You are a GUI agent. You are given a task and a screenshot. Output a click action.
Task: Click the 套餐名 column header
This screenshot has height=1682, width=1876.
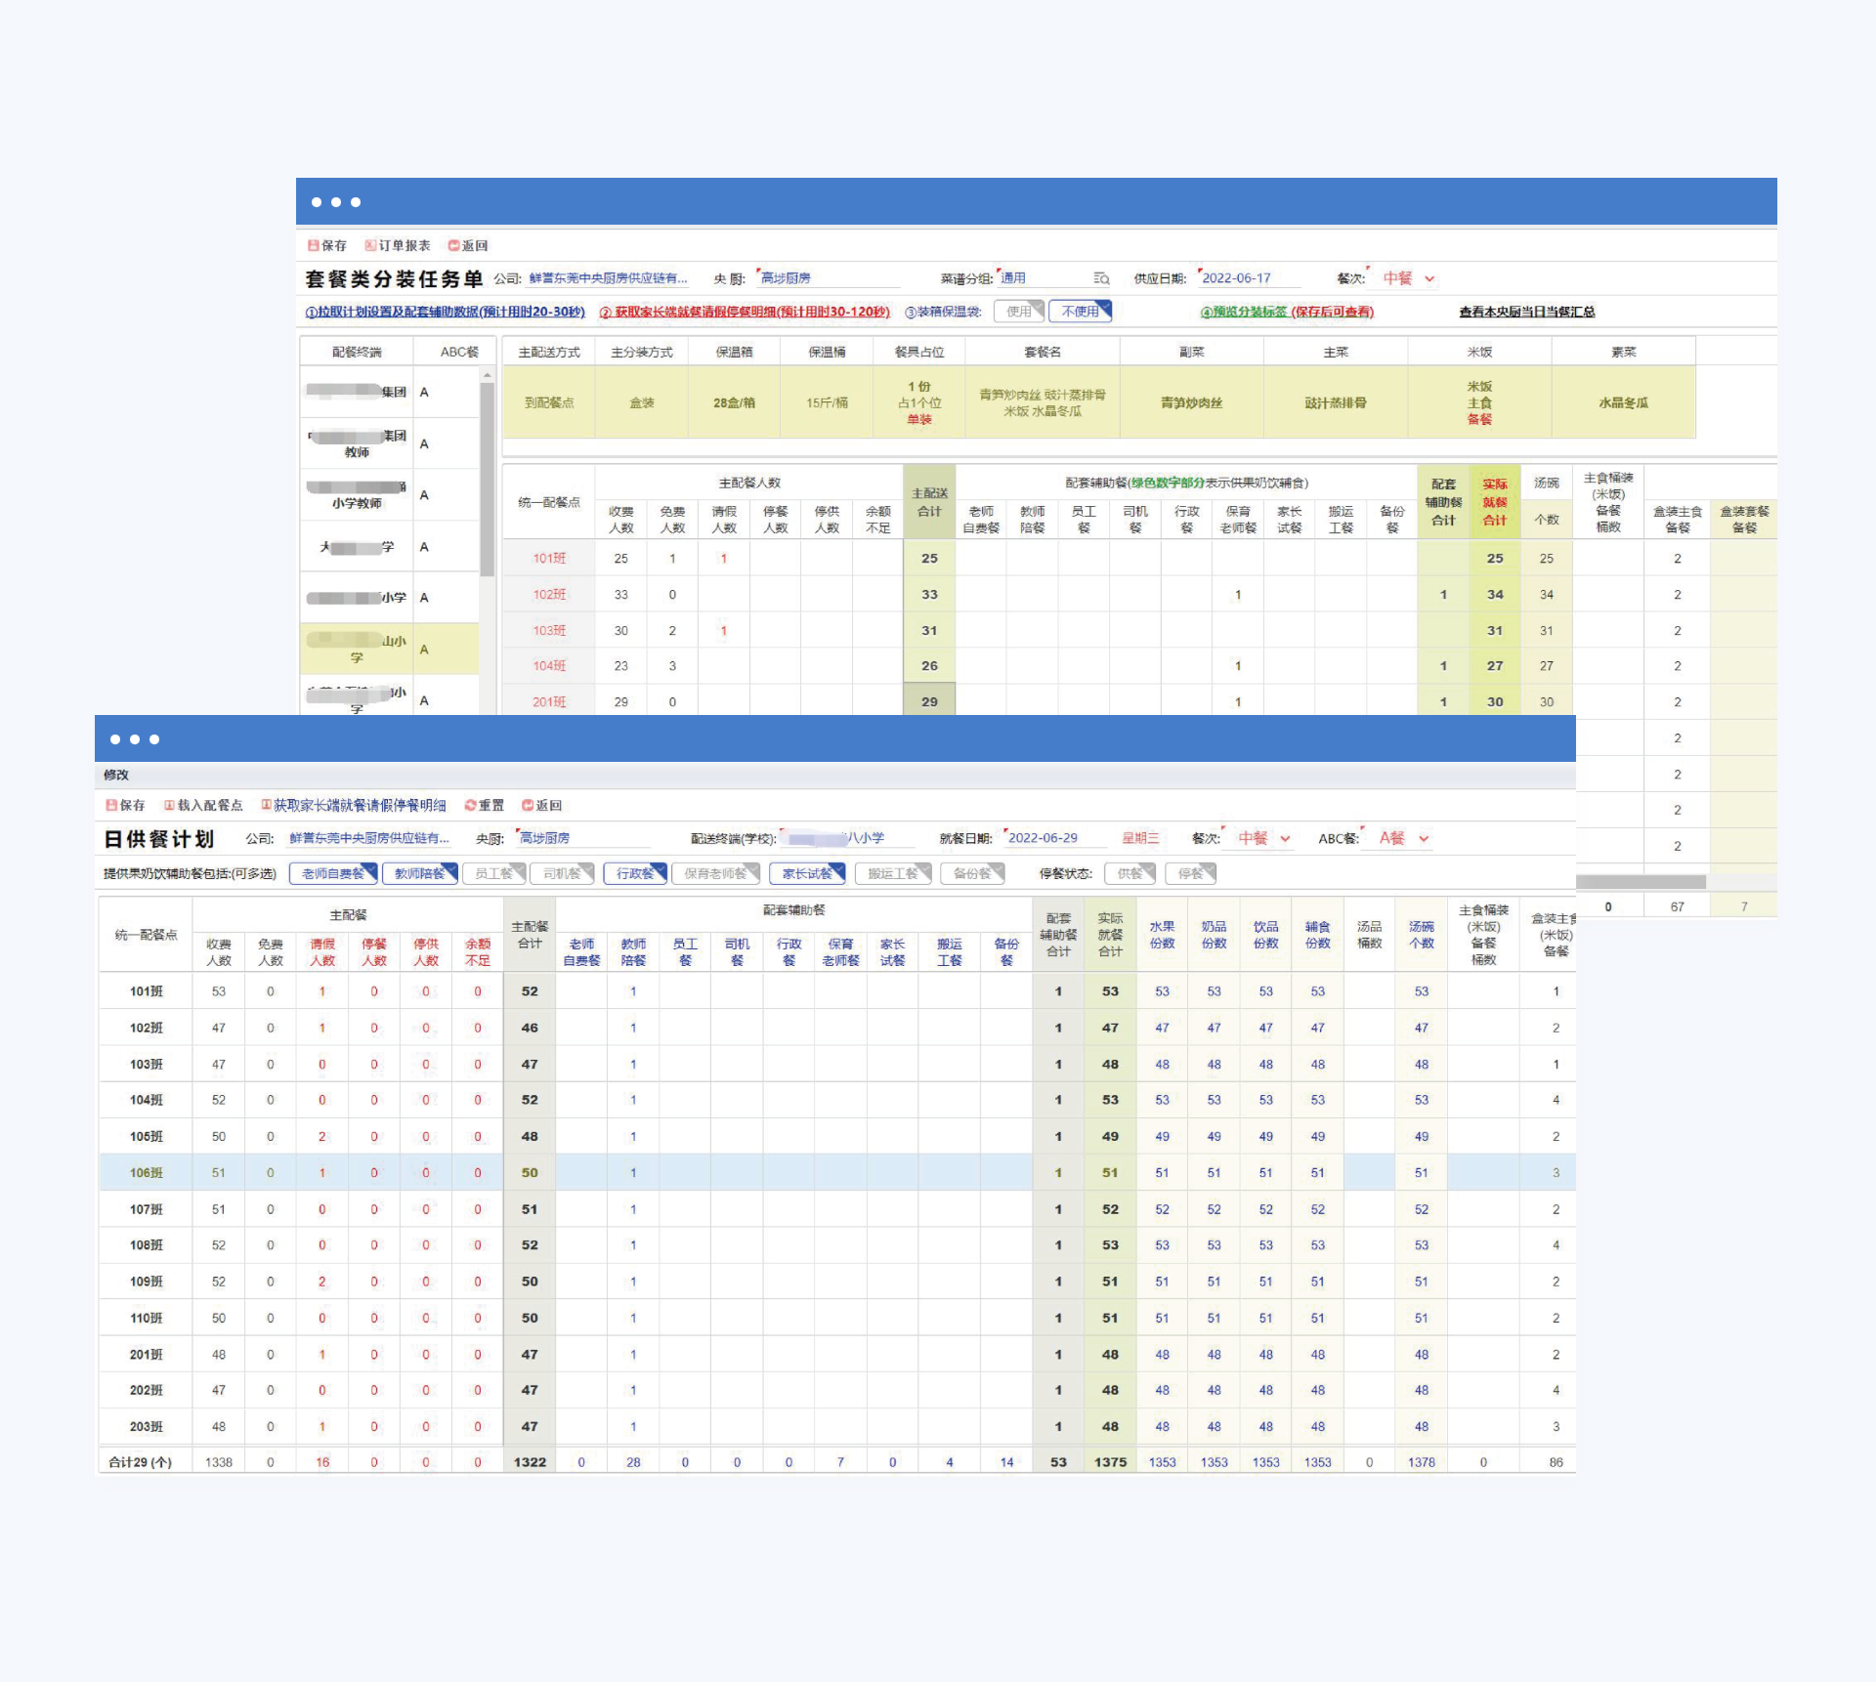tap(1043, 353)
